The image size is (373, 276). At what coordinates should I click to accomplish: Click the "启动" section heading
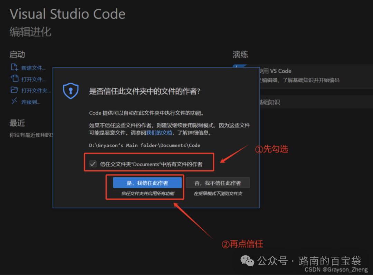click(x=17, y=55)
